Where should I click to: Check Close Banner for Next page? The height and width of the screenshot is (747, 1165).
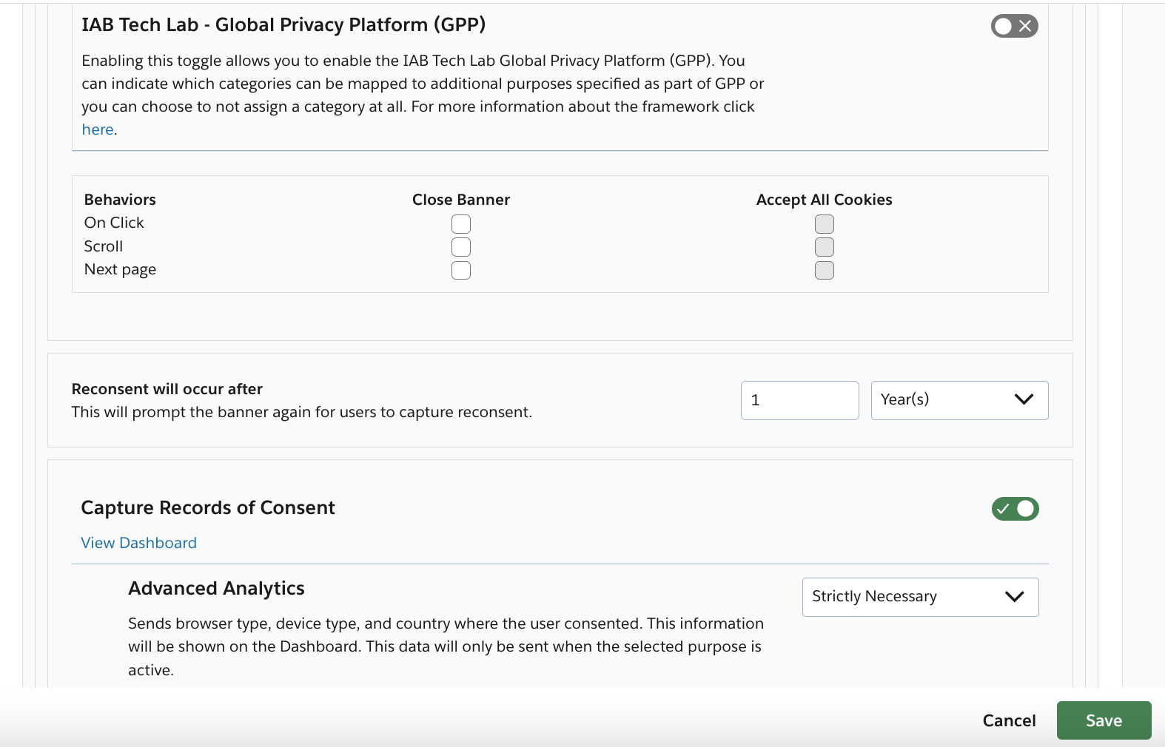pos(461,271)
